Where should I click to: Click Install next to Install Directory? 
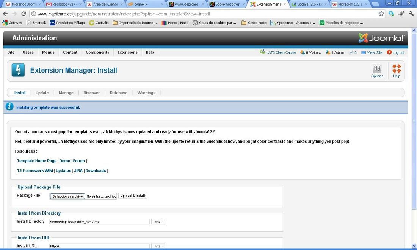coord(158,222)
